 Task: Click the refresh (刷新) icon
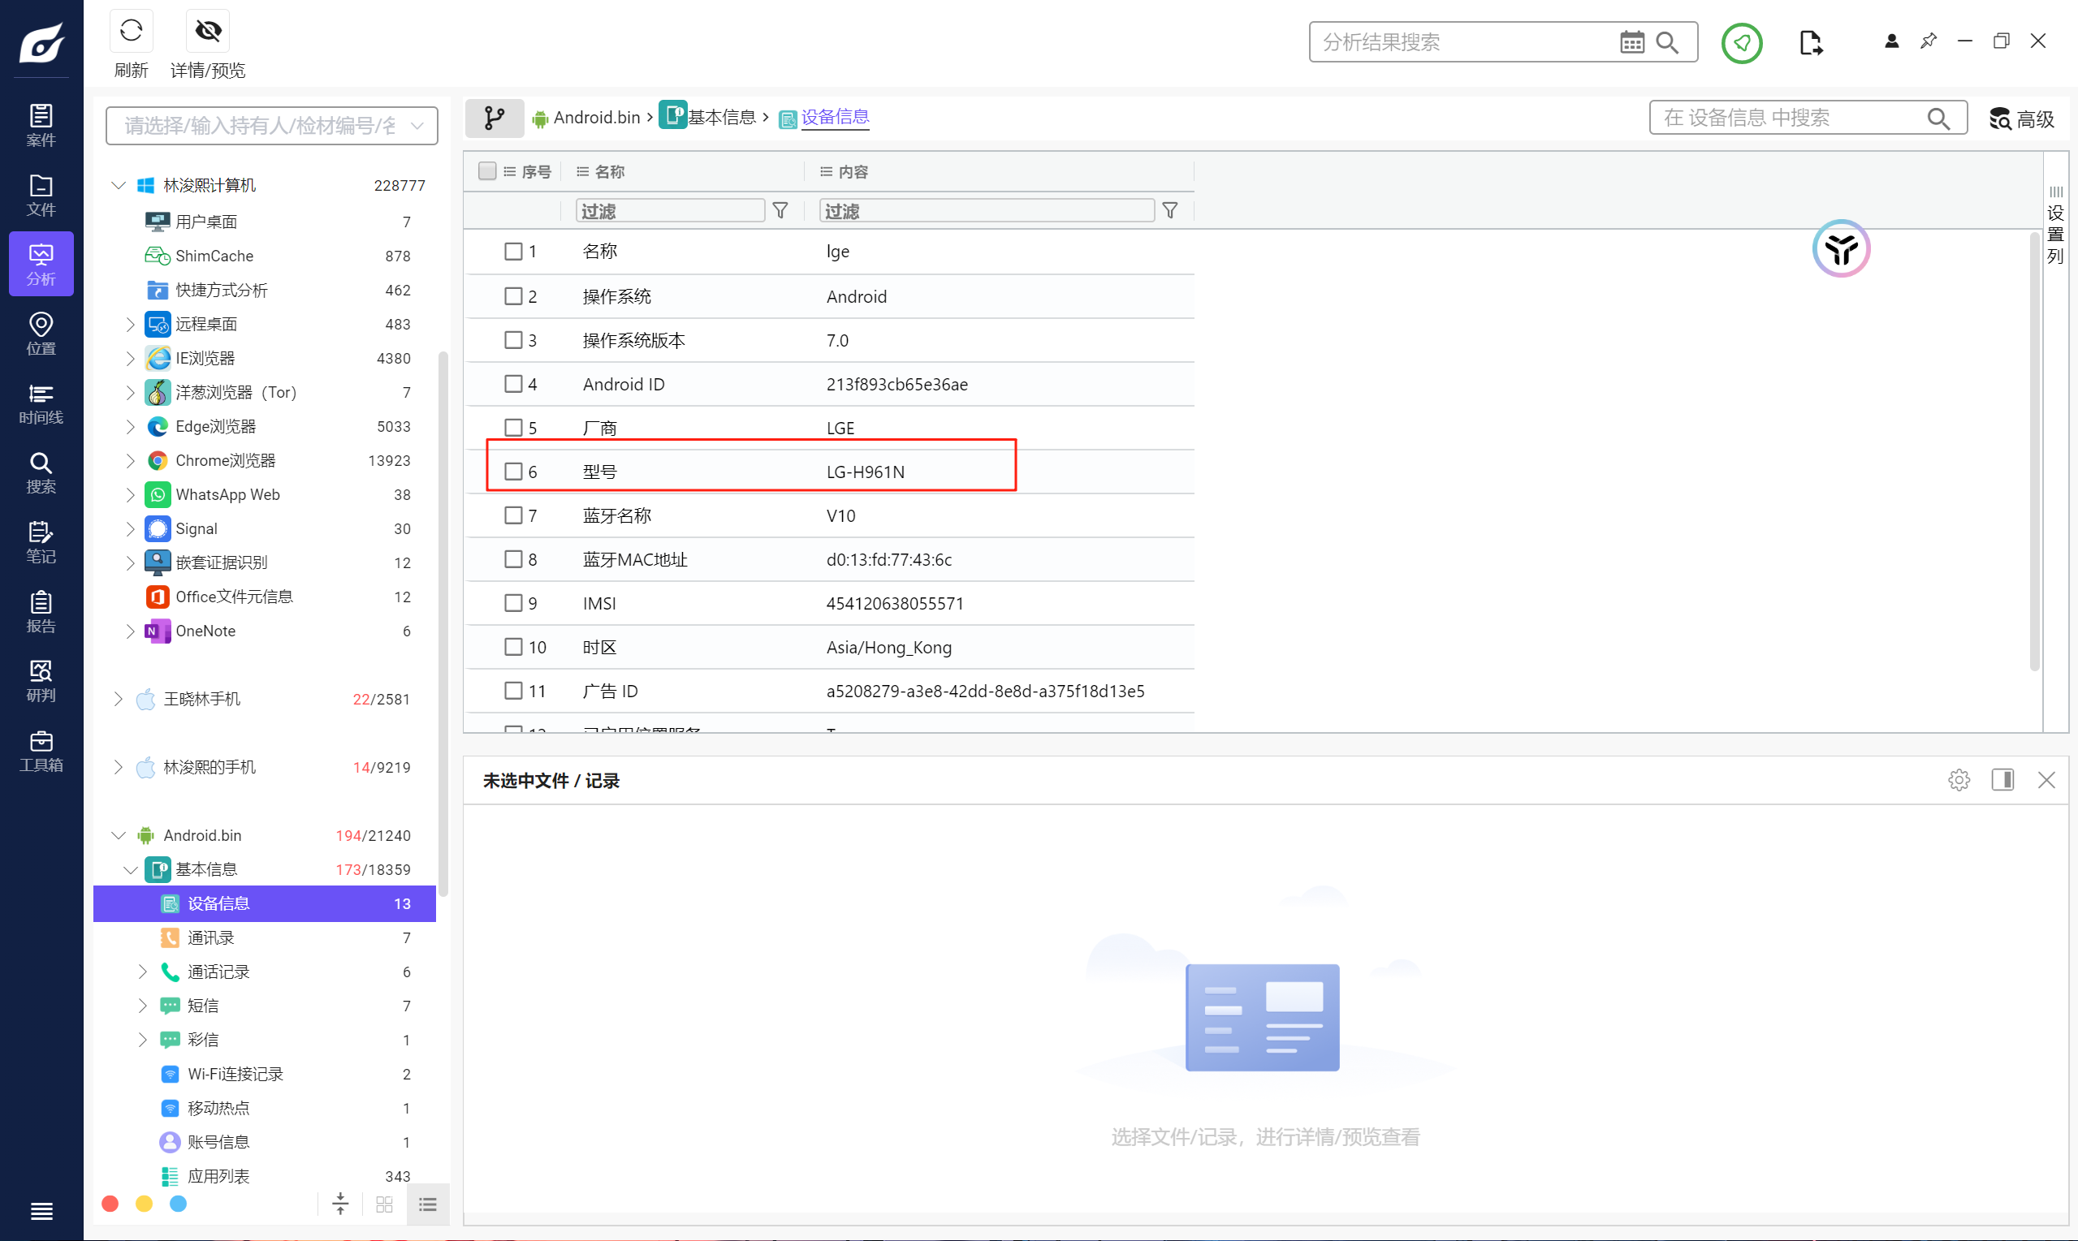(131, 31)
